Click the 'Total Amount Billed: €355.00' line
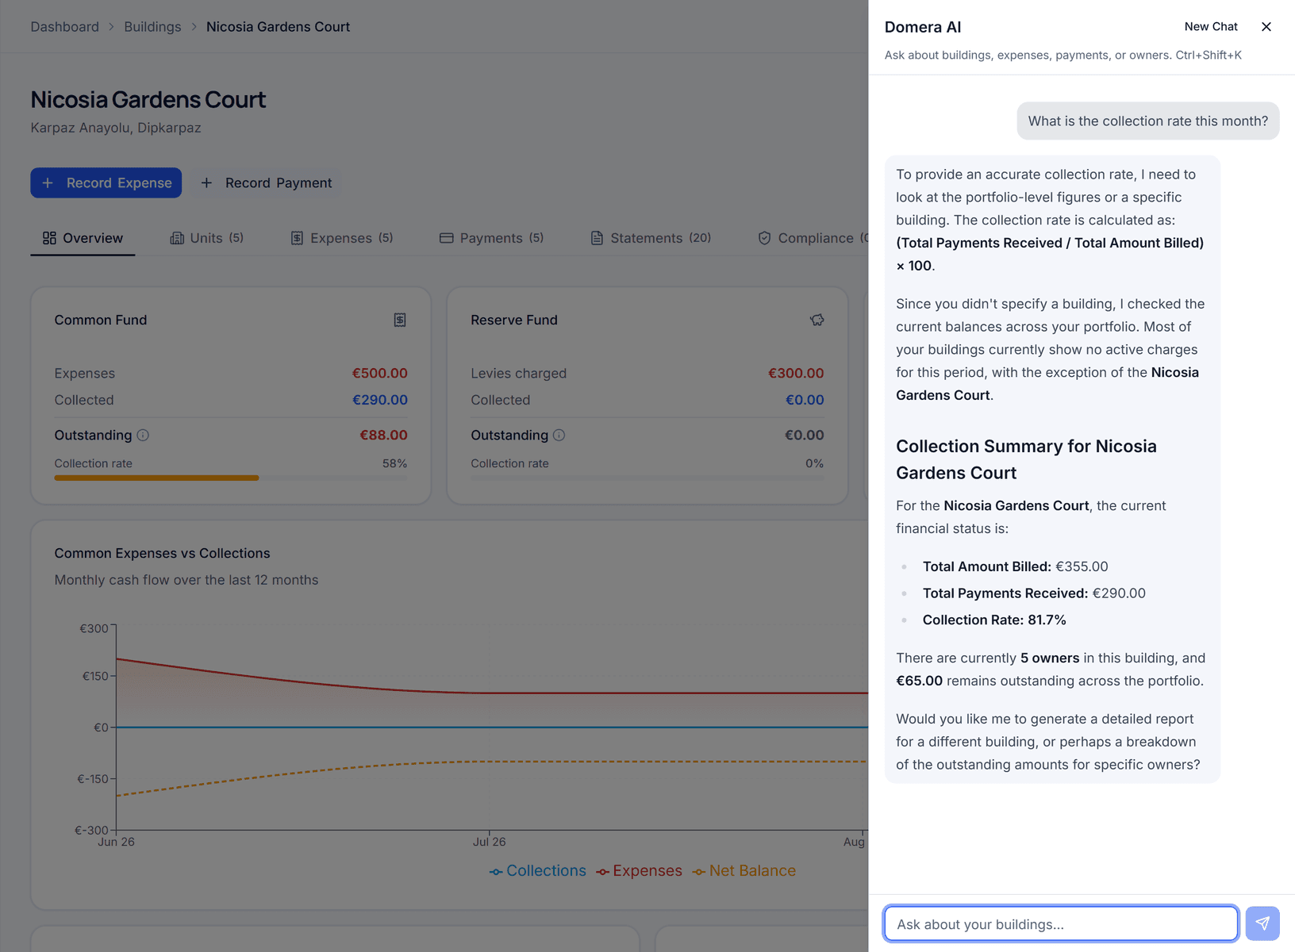This screenshot has width=1295, height=952. point(1016,566)
